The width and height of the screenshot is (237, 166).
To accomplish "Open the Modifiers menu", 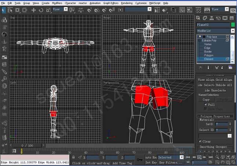I will coord(57,3).
